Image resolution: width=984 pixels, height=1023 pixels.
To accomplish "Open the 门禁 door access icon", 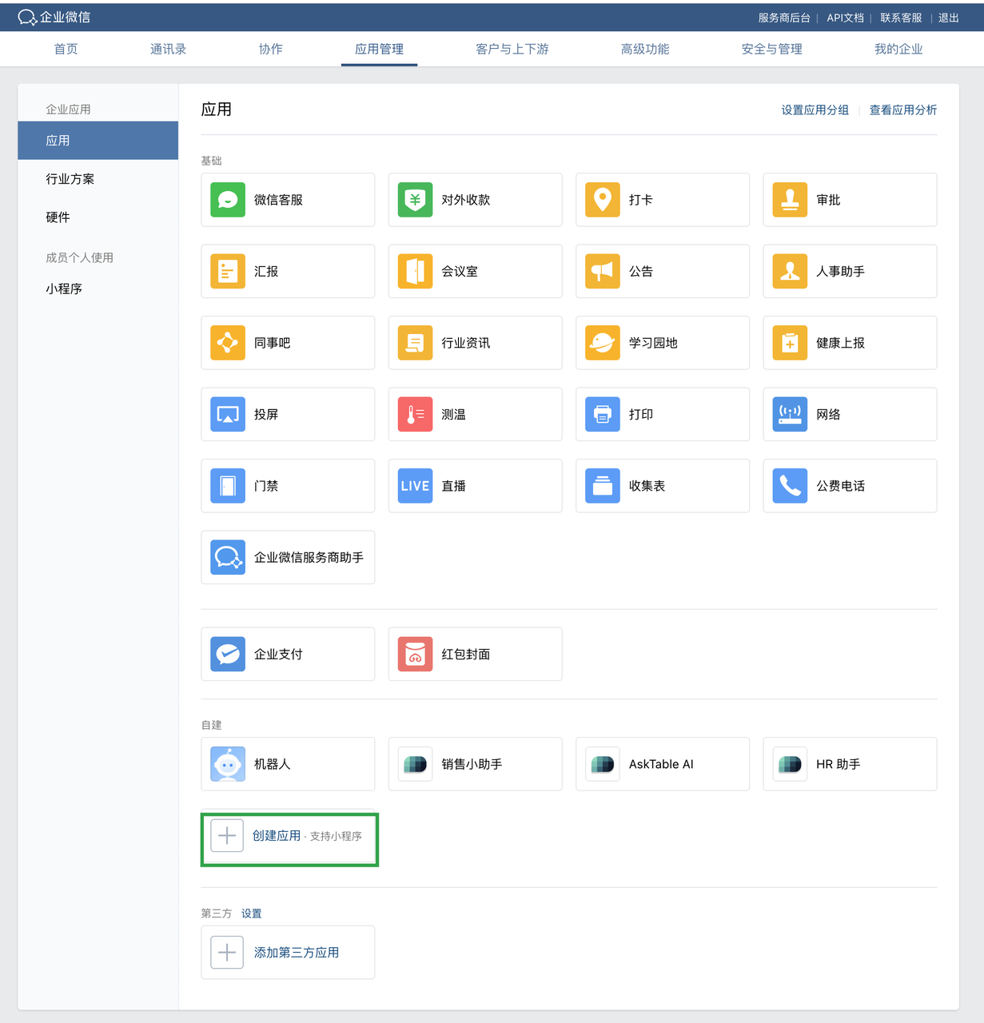I will tap(228, 486).
